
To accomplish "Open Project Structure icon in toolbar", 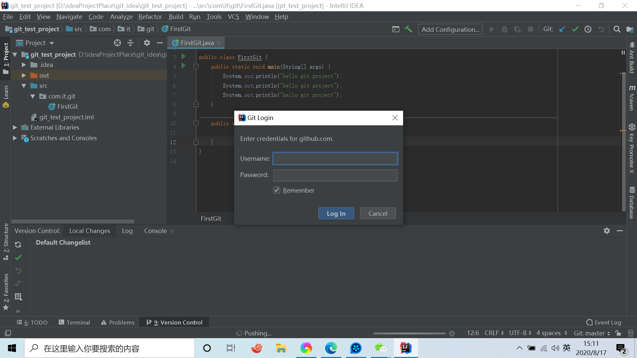I will (x=630, y=29).
